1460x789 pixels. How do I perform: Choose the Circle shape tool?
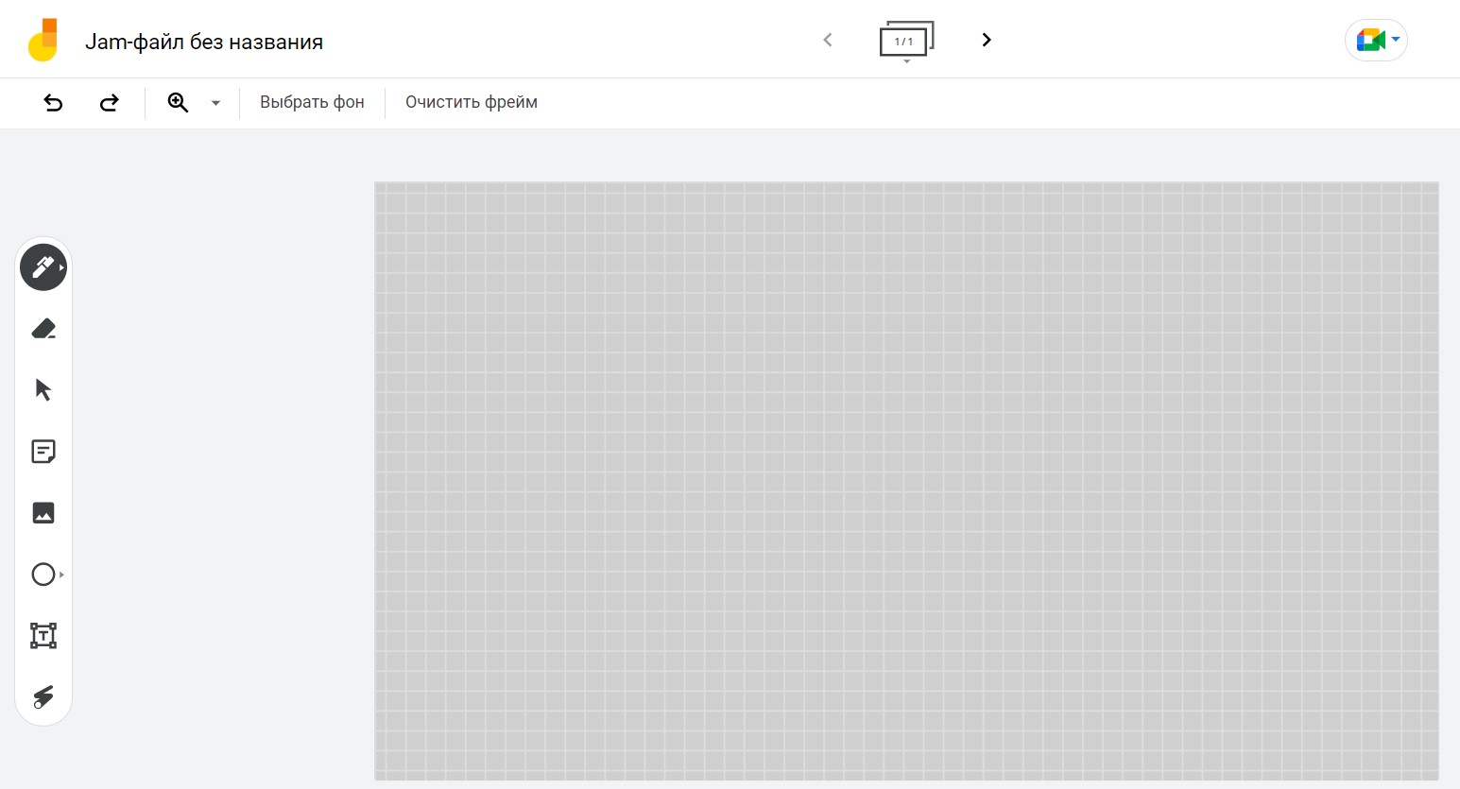(x=43, y=575)
